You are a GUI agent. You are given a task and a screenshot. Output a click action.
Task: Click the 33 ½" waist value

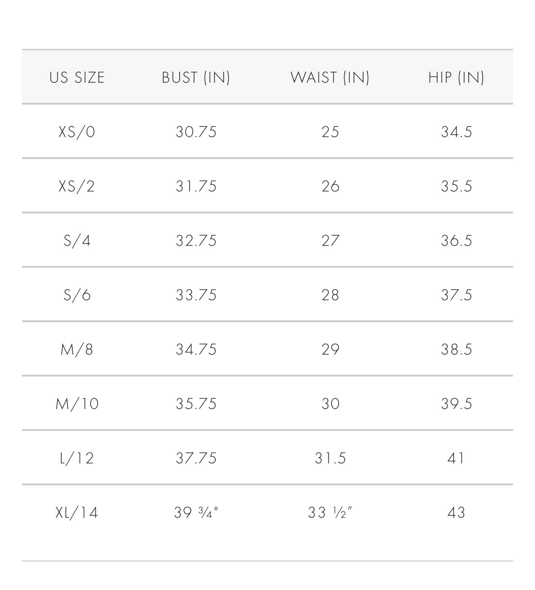[x=330, y=513]
